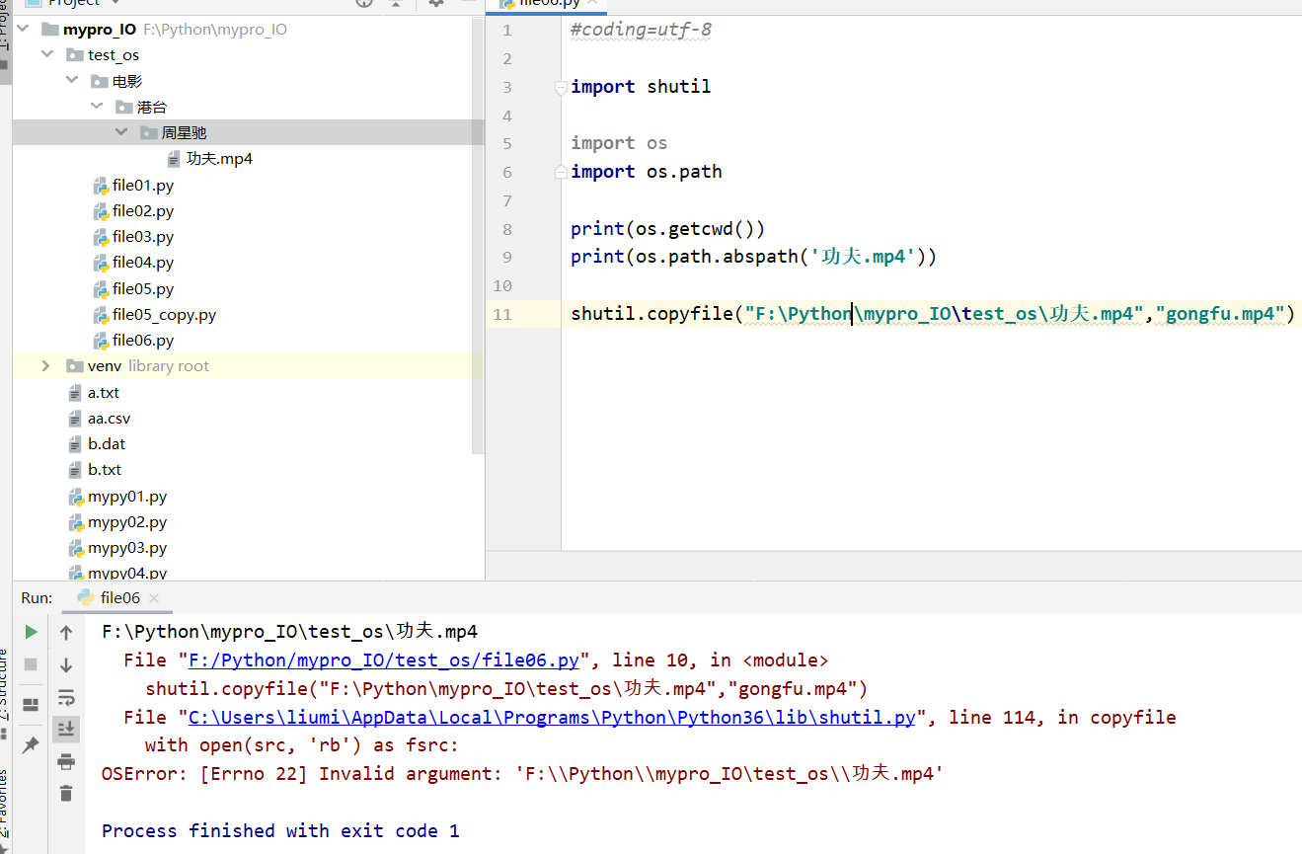Click the os.path.abspath print line

click(x=753, y=257)
